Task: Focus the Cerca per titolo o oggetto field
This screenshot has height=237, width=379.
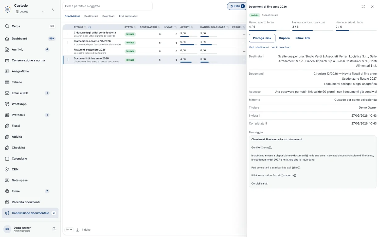Action: coord(107,6)
